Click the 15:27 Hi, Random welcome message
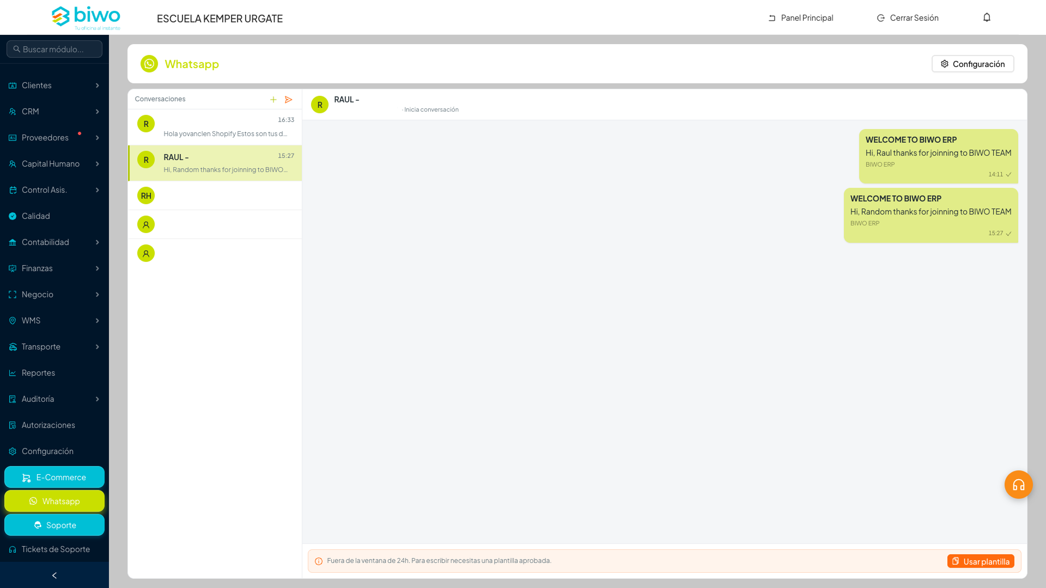This screenshot has width=1046, height=588. coord(931,215)
